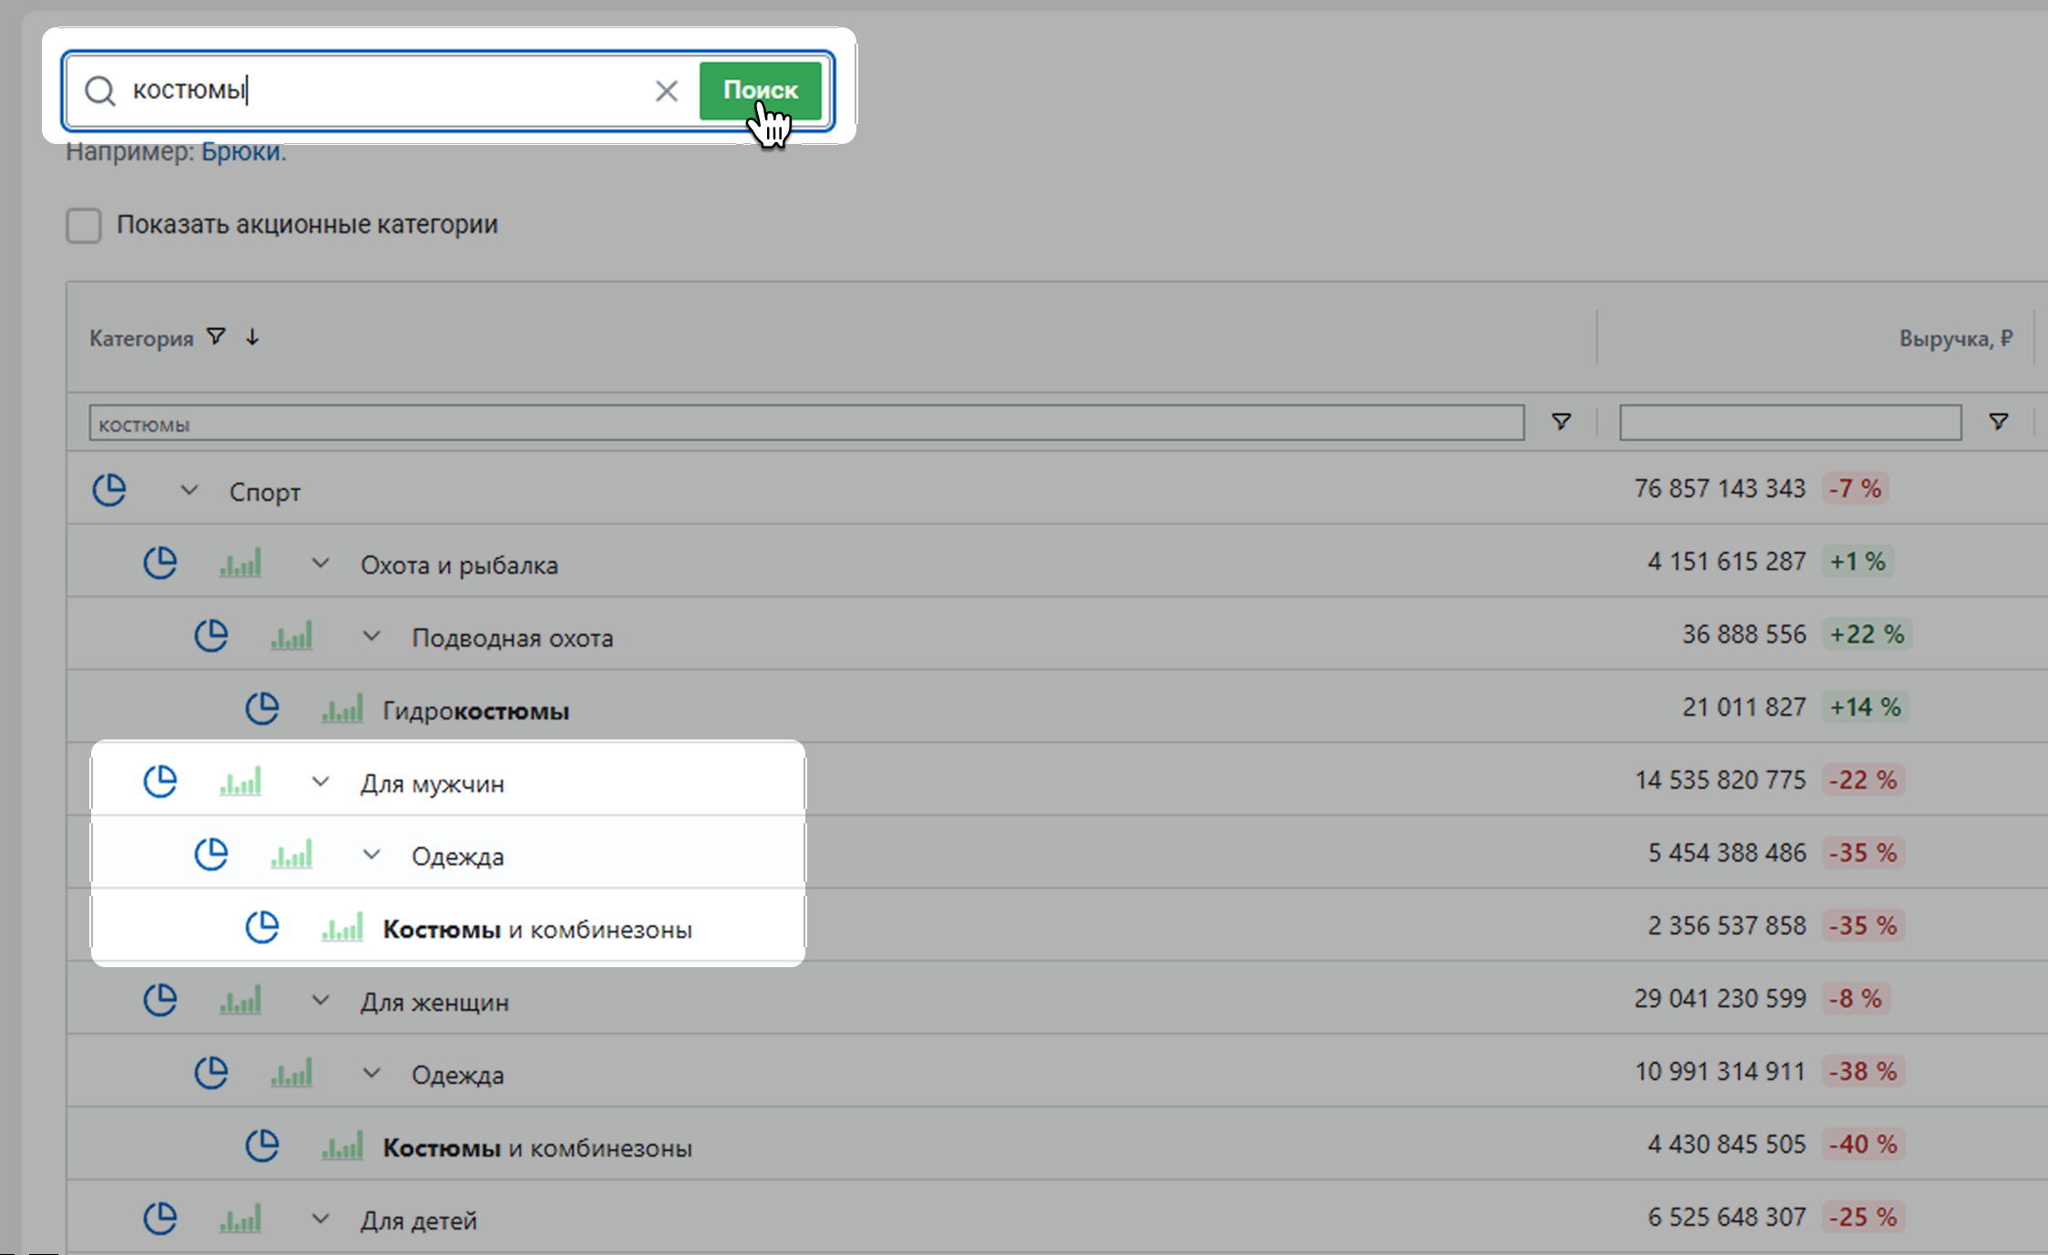Click the magnifier icon in the search box
Image resolution: width=2048 pixels, height=1255 pixels.
(x=100, y=90)
